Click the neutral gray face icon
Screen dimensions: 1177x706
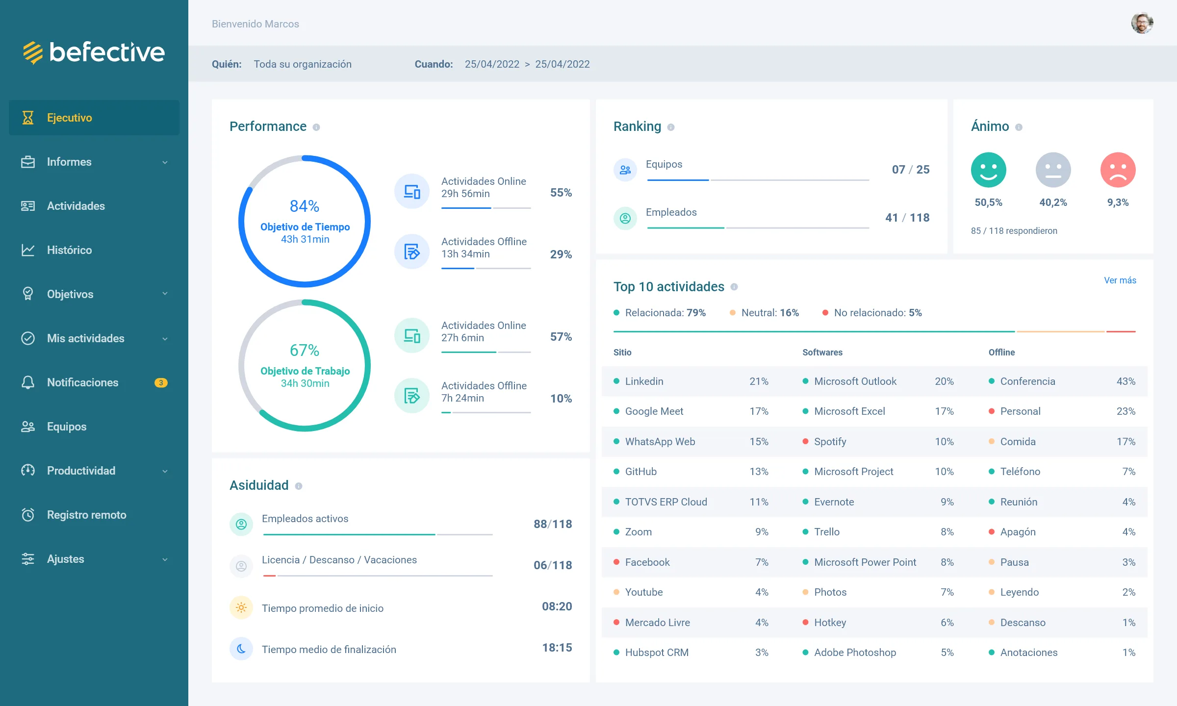pyautogui.click(x=1053, y=170)
